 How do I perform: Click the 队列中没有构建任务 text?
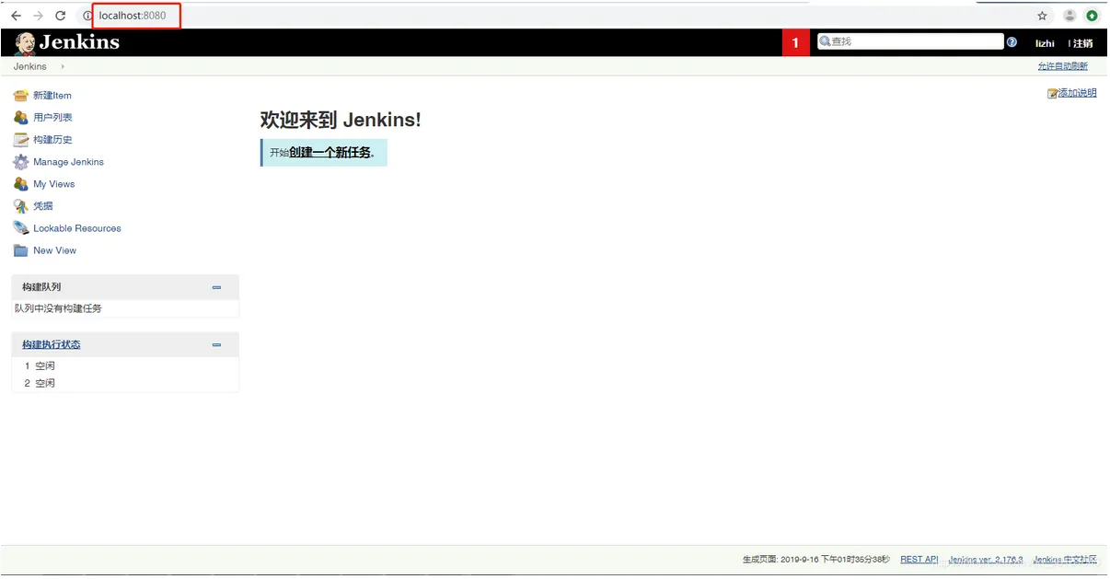(58, 308)
